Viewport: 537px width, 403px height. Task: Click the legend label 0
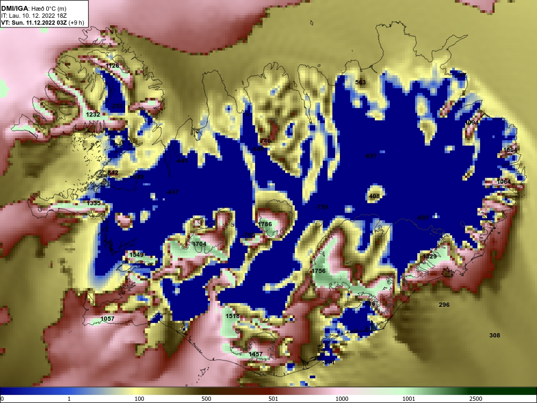coord(2,399)
